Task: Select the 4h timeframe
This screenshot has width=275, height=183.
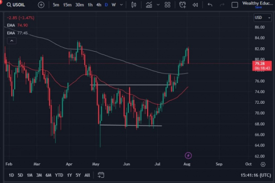Action: 99,5
